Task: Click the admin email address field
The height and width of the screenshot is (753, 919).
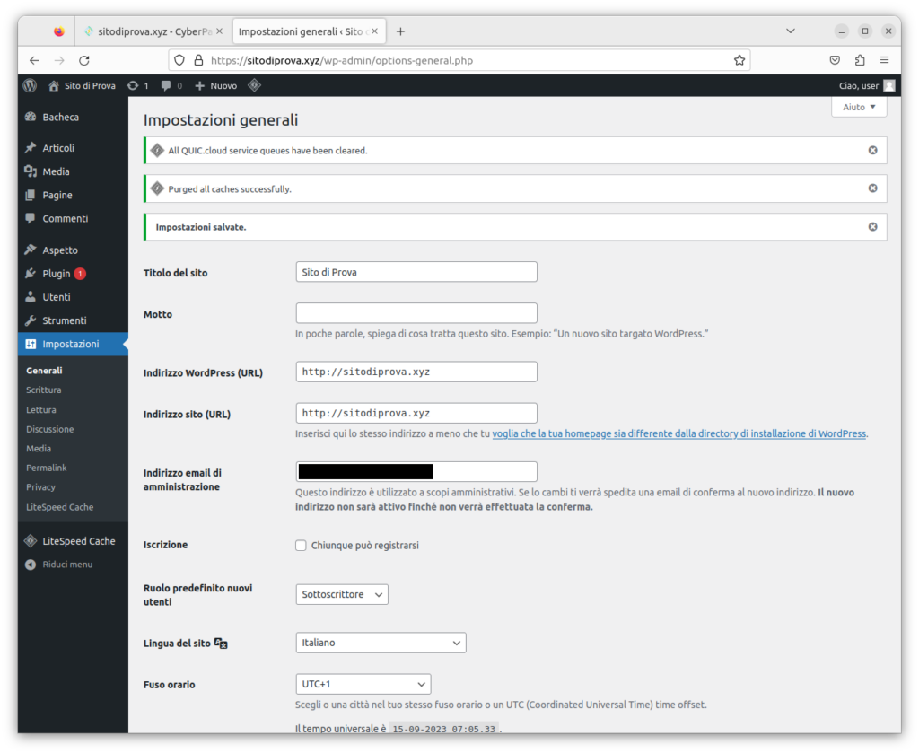Action: [x=416, y=472]
